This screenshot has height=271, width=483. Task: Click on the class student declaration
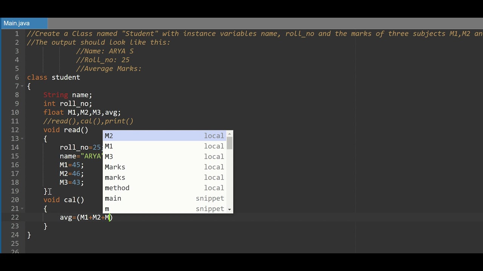tap(54, 78)
